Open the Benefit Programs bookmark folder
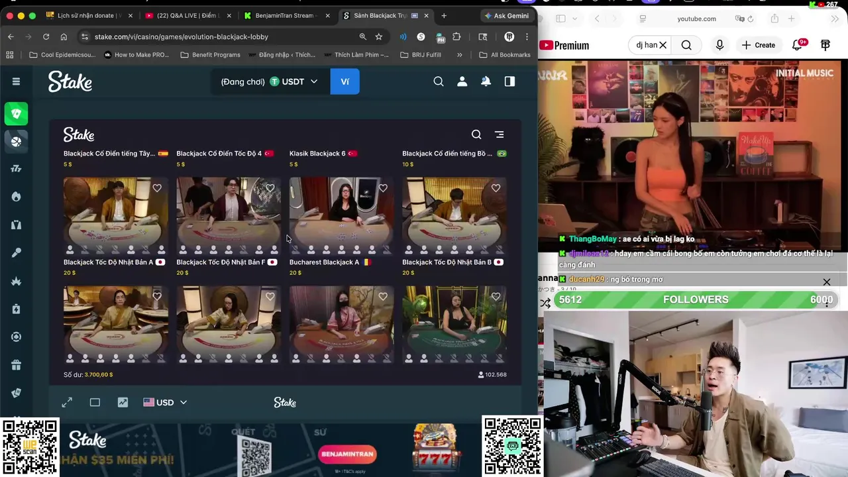The height and width of the screenshot is (477, 848). click(210, 55)
